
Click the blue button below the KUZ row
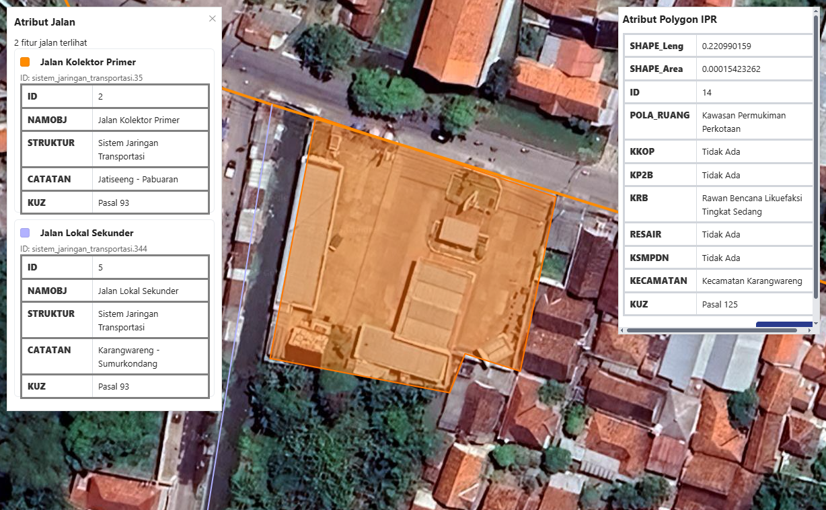pos(784,324)
